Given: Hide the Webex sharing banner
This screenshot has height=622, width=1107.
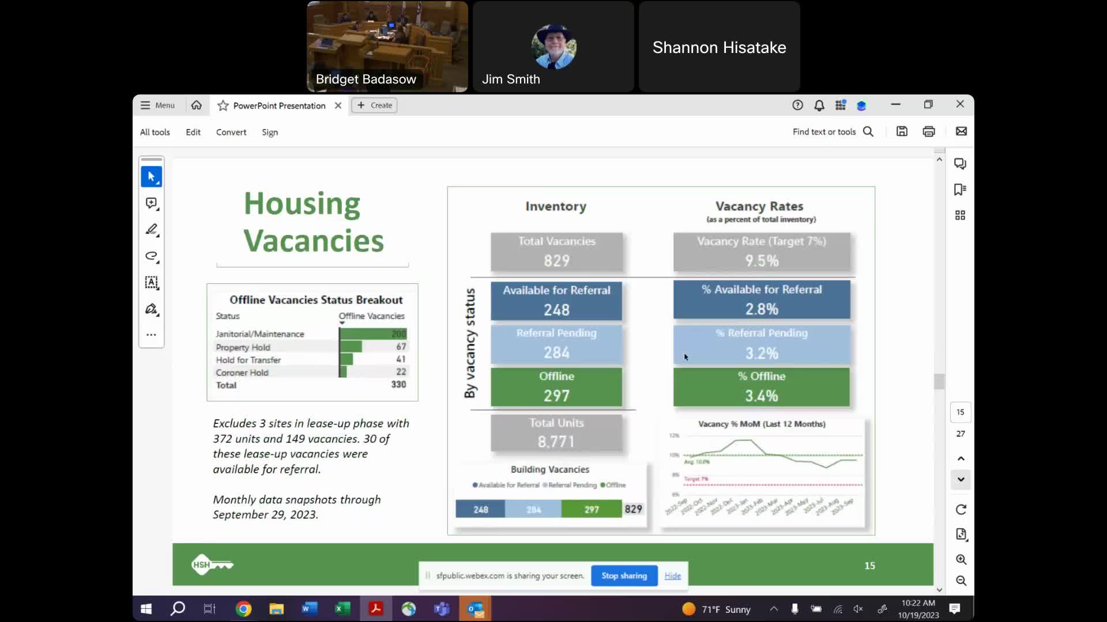Looking at the screenshot, I should (x=673, y=576).
